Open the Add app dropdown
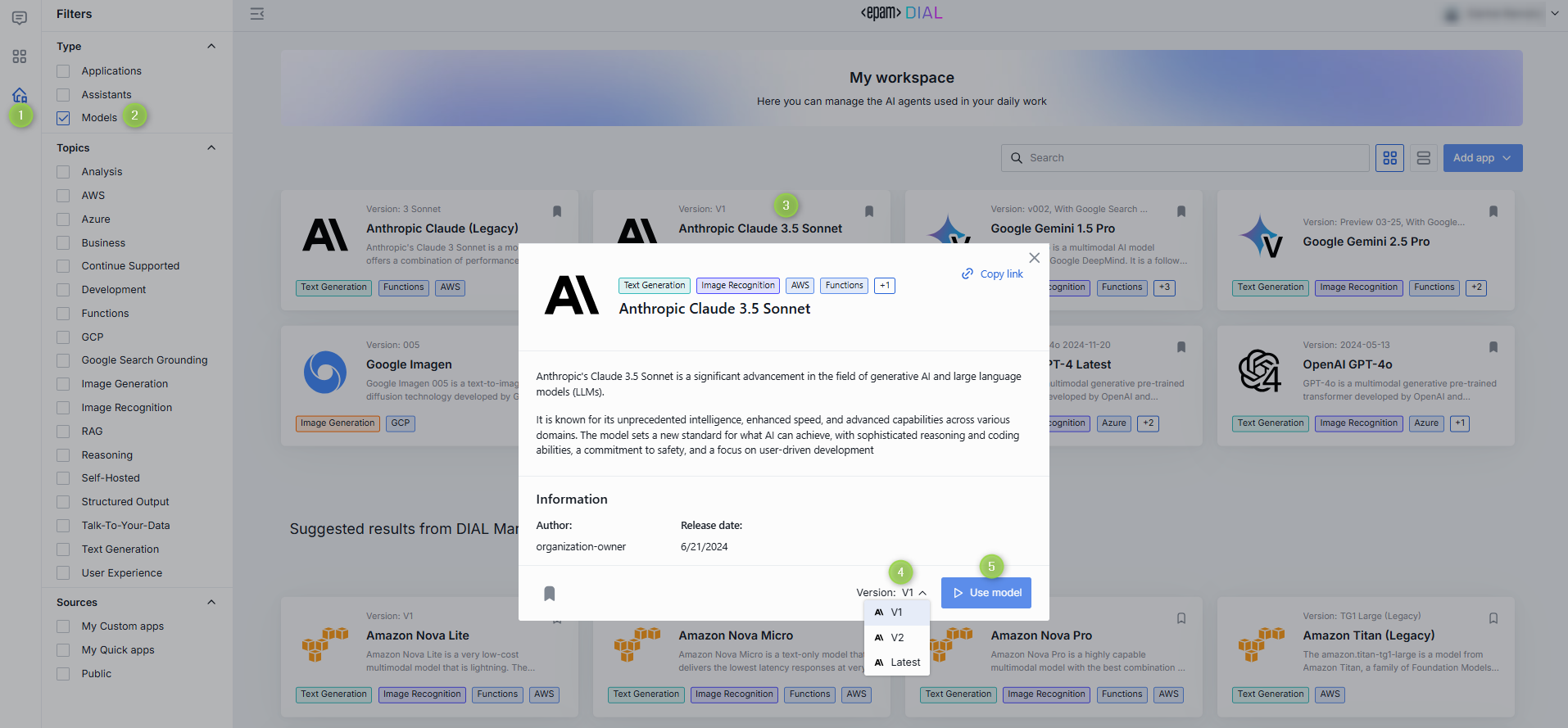1568x728 pixels. [x=1483, y=158]
